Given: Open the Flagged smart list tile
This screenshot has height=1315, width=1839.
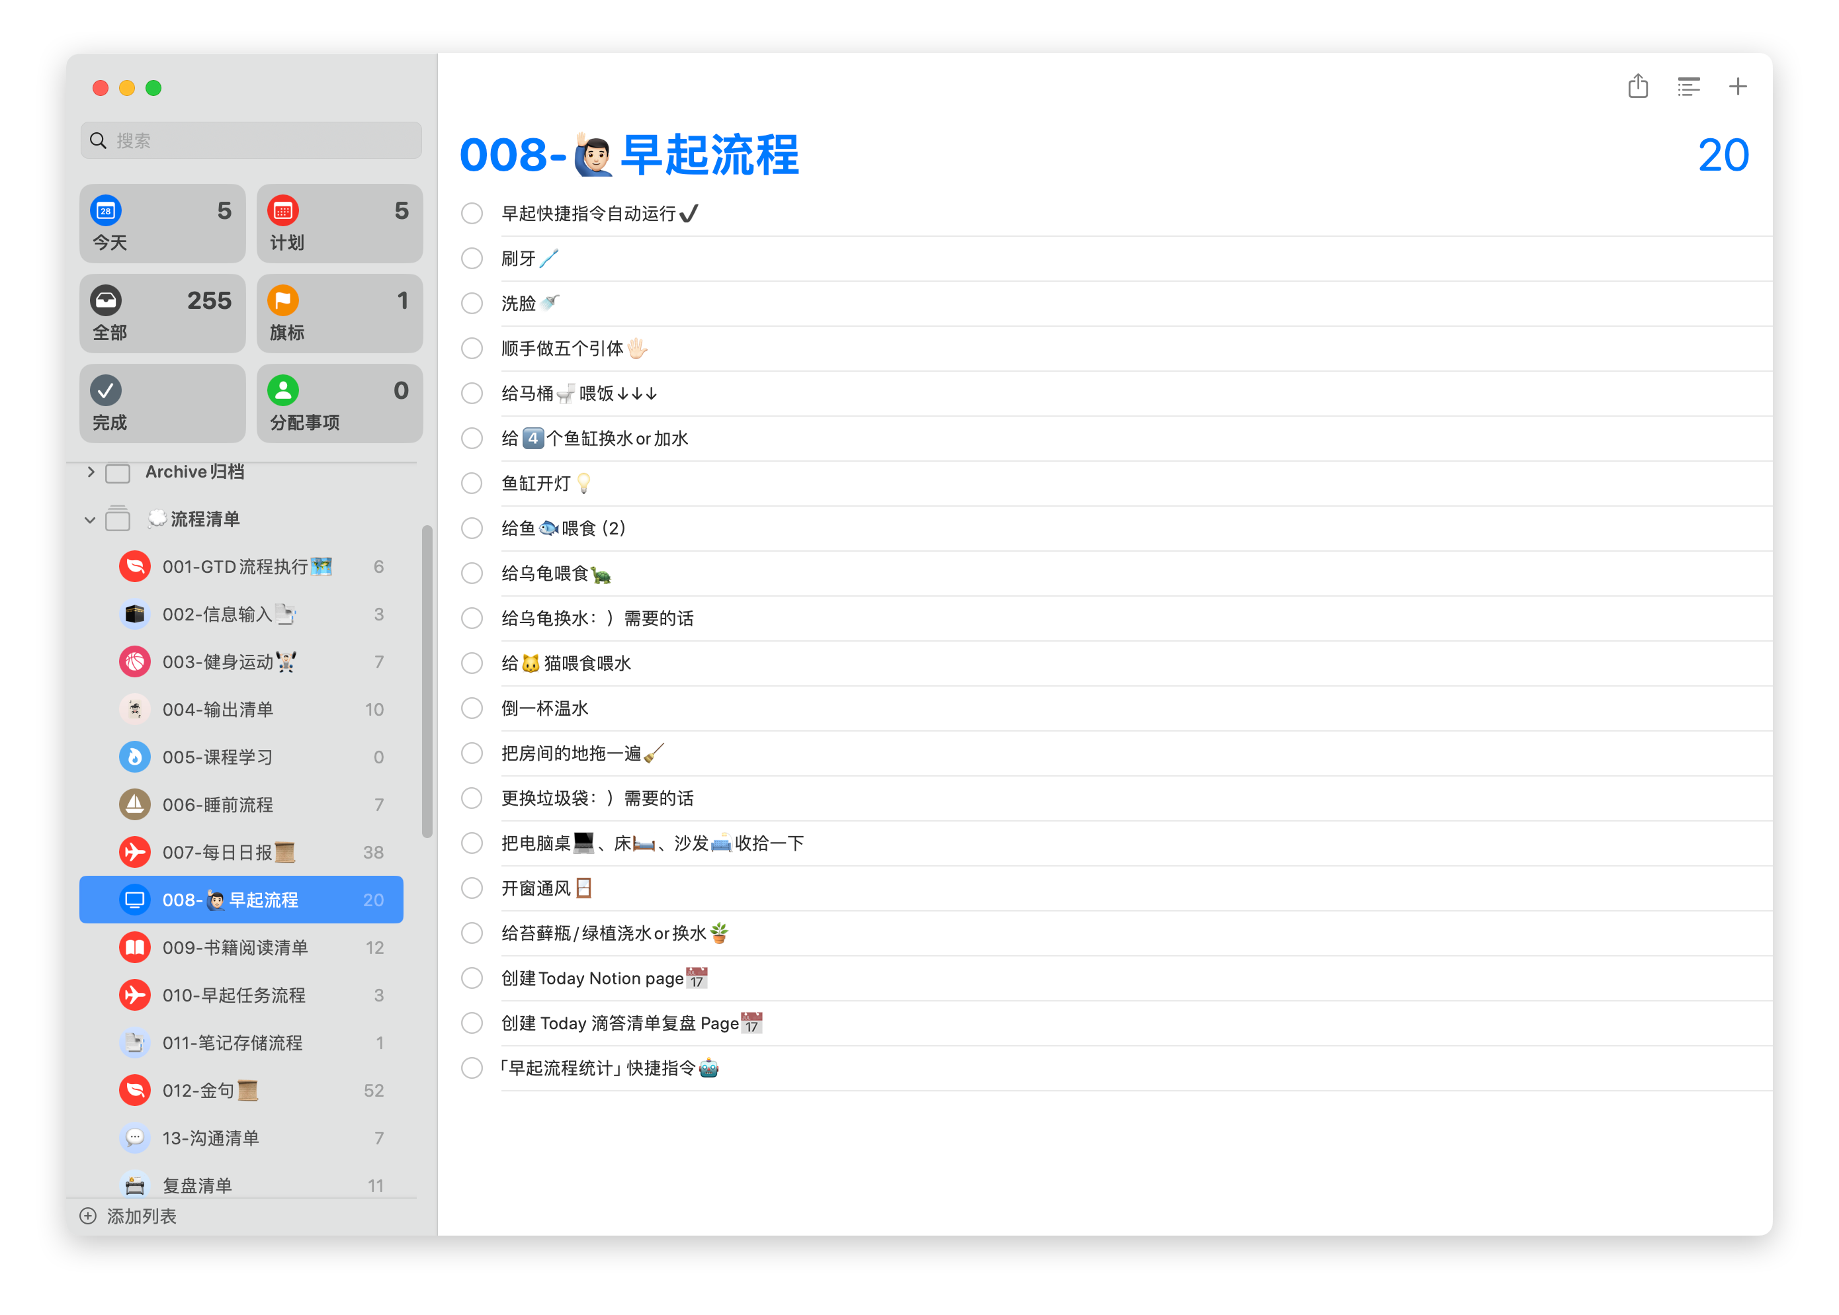Looking at the screenshot, I should coord(339,314).
